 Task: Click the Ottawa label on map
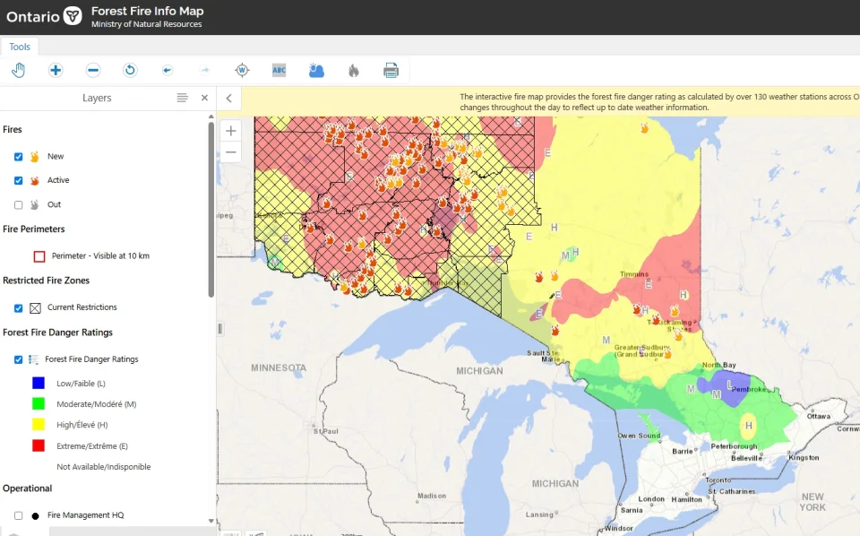pos(818,417)
